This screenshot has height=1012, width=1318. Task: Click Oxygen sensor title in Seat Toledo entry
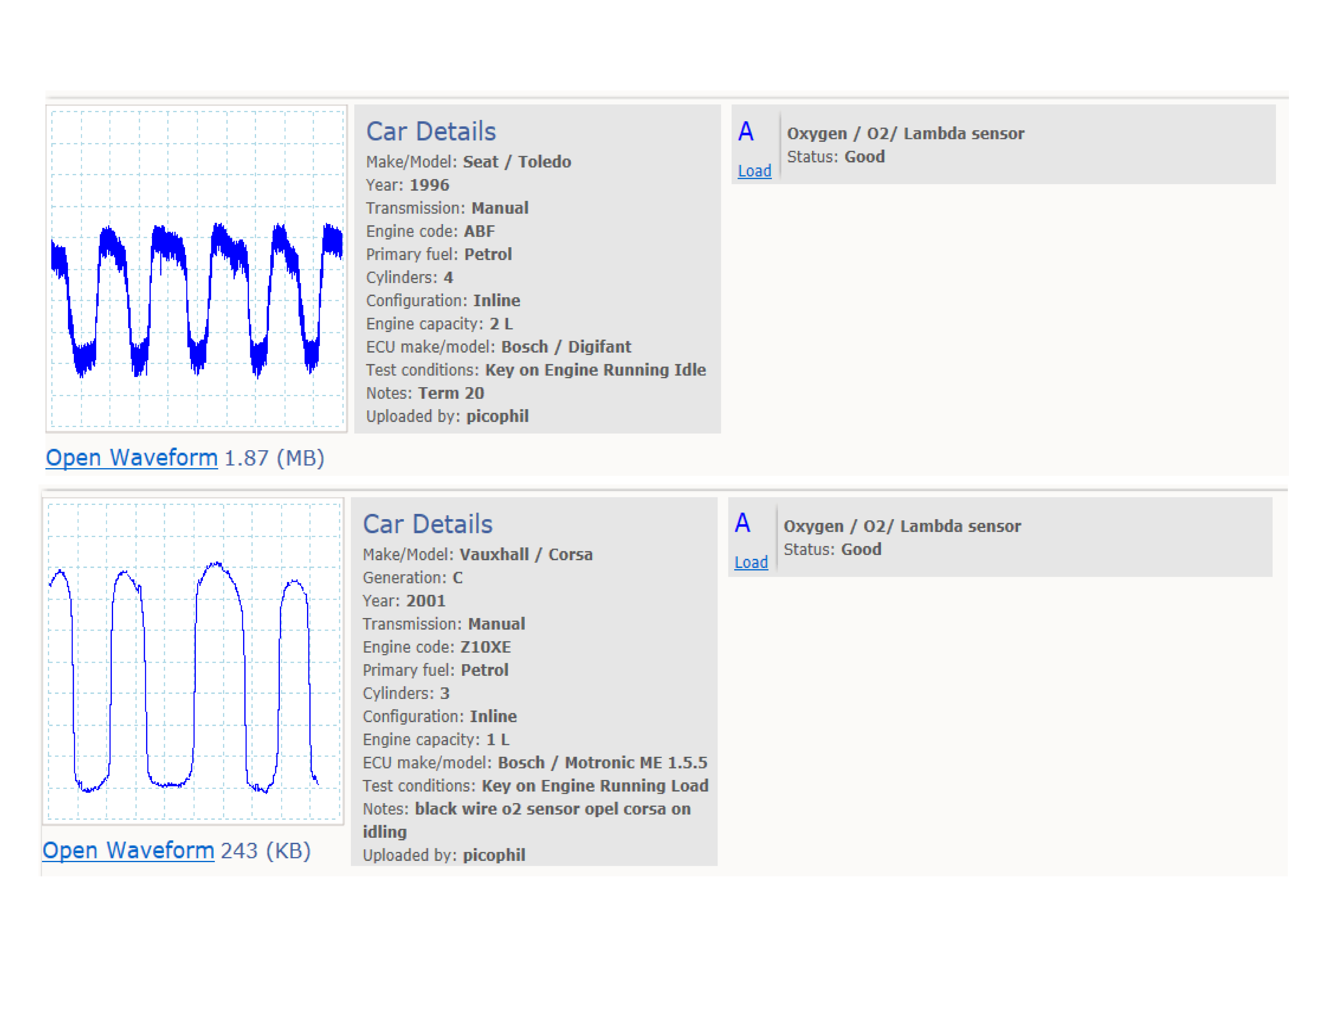click(x=905, y=134)
